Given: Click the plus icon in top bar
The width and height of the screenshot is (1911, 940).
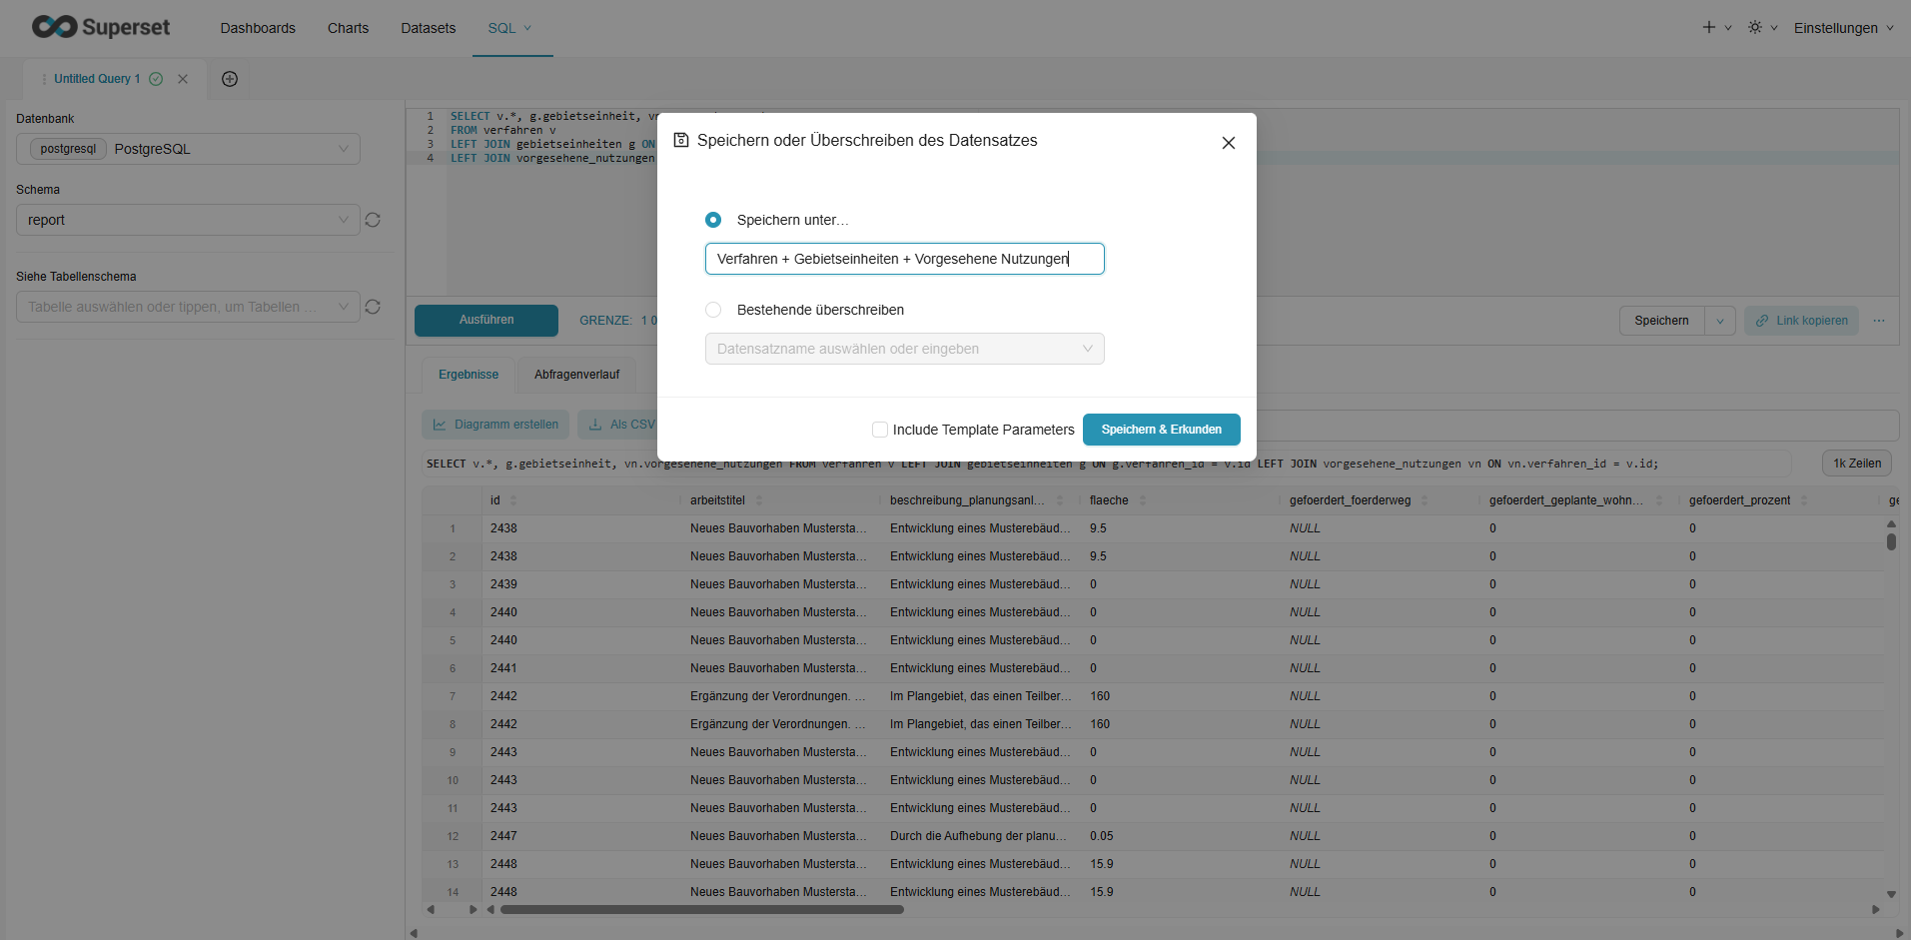Looking at the screenshot, I should (x=1709, y=28).
